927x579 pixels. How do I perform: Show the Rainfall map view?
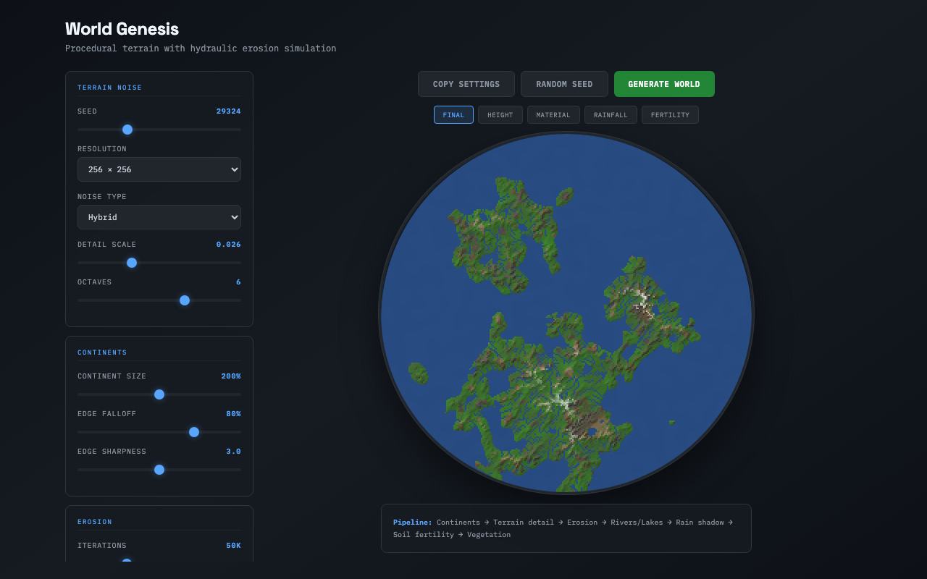coord(611,115)
